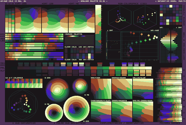Image resolution: width=186 pixels, height=125 pixels.
Task: Click the 'PAL' row label
Action: pos(3,68)
